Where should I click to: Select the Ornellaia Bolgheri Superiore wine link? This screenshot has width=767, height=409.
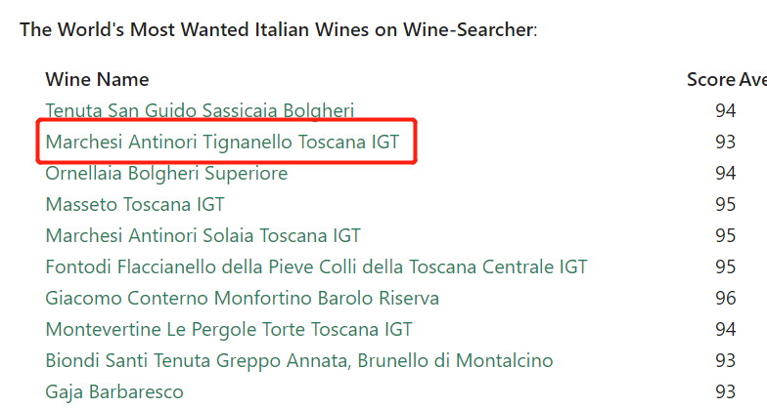[x=166, y=174]
